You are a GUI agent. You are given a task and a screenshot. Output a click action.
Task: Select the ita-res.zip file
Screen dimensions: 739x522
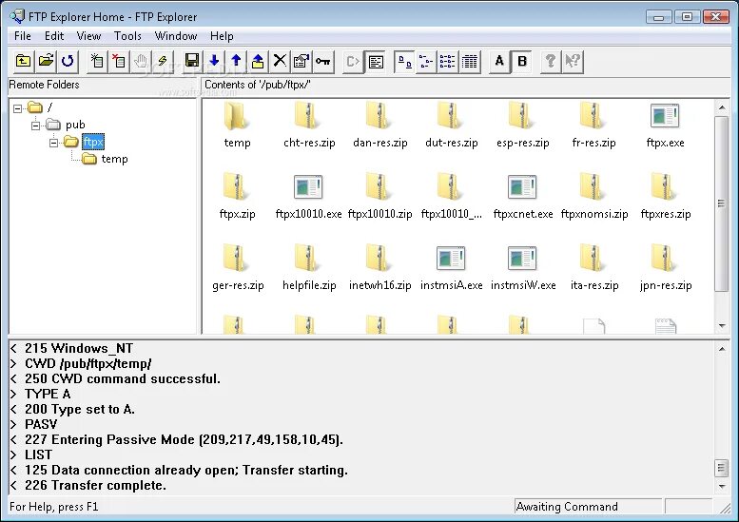tap(594, 268)
